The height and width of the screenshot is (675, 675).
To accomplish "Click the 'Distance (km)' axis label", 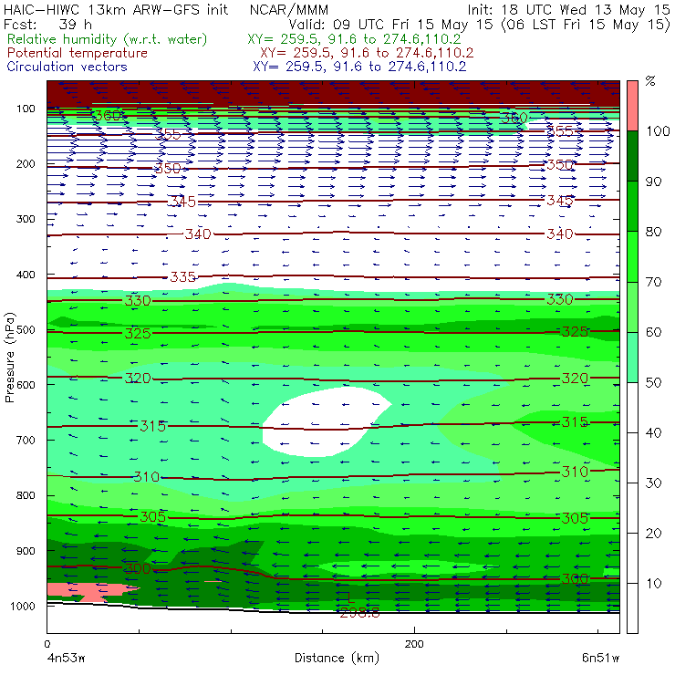I will 337,658.
